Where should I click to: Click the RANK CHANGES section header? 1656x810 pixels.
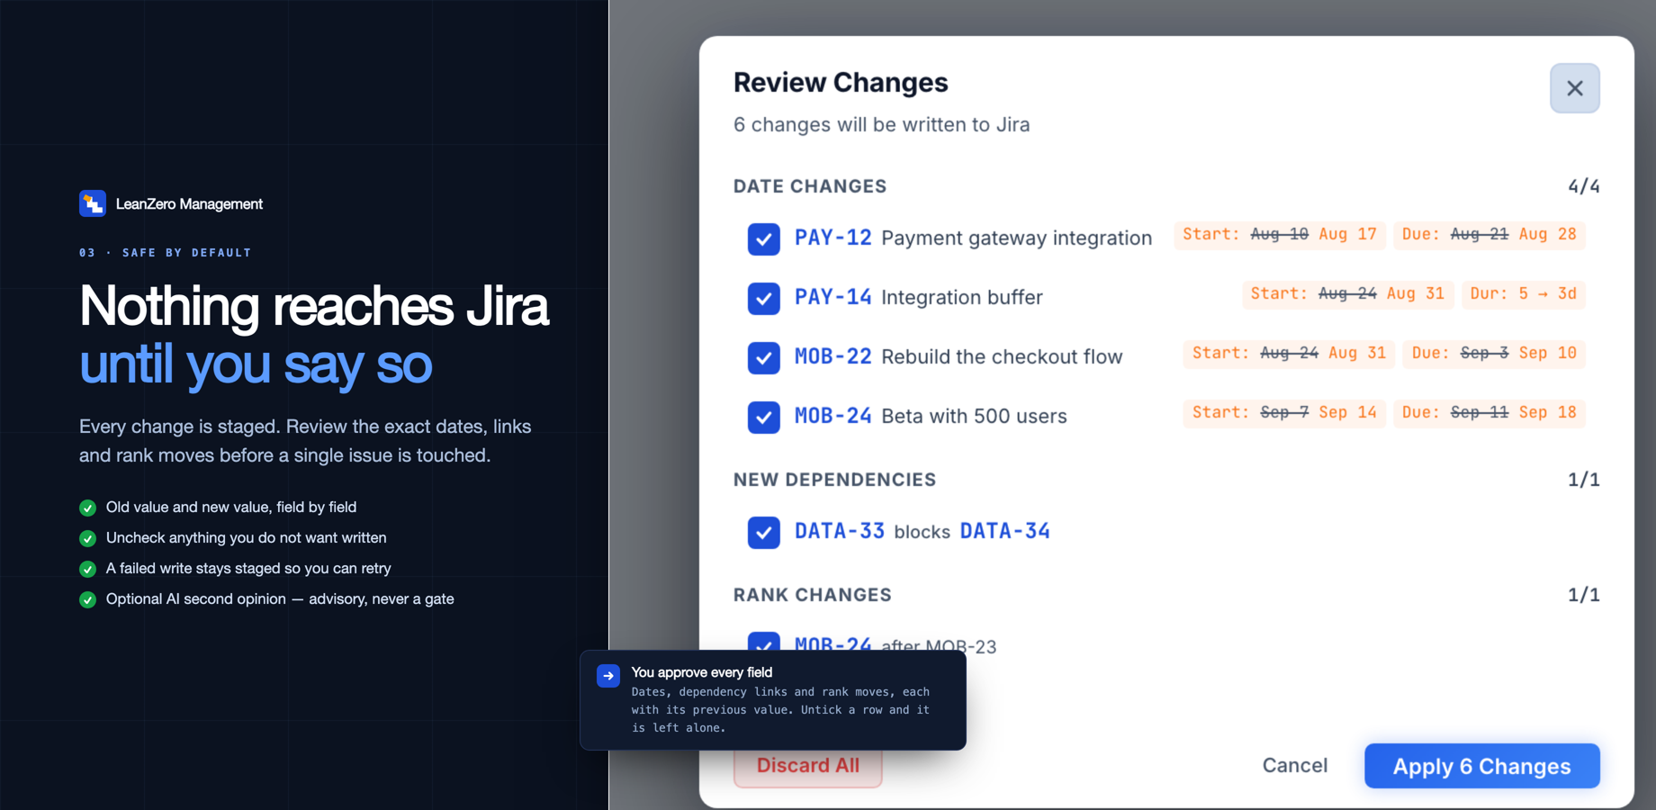(812, 595)
